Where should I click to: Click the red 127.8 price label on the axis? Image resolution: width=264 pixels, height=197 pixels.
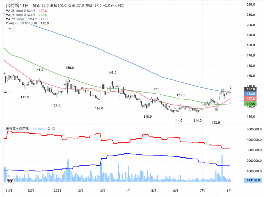tap(250, 99)
